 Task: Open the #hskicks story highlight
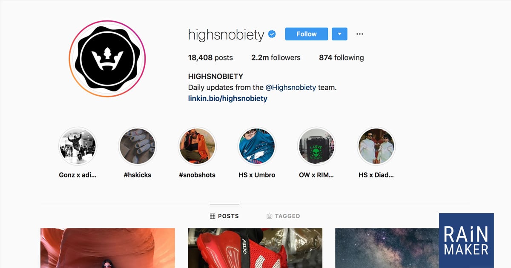(x=138, y=147)
